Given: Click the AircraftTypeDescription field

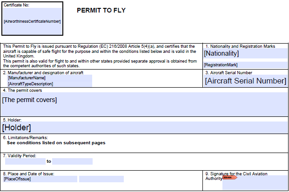Looking at the screenshot, I should pos(49,84).
